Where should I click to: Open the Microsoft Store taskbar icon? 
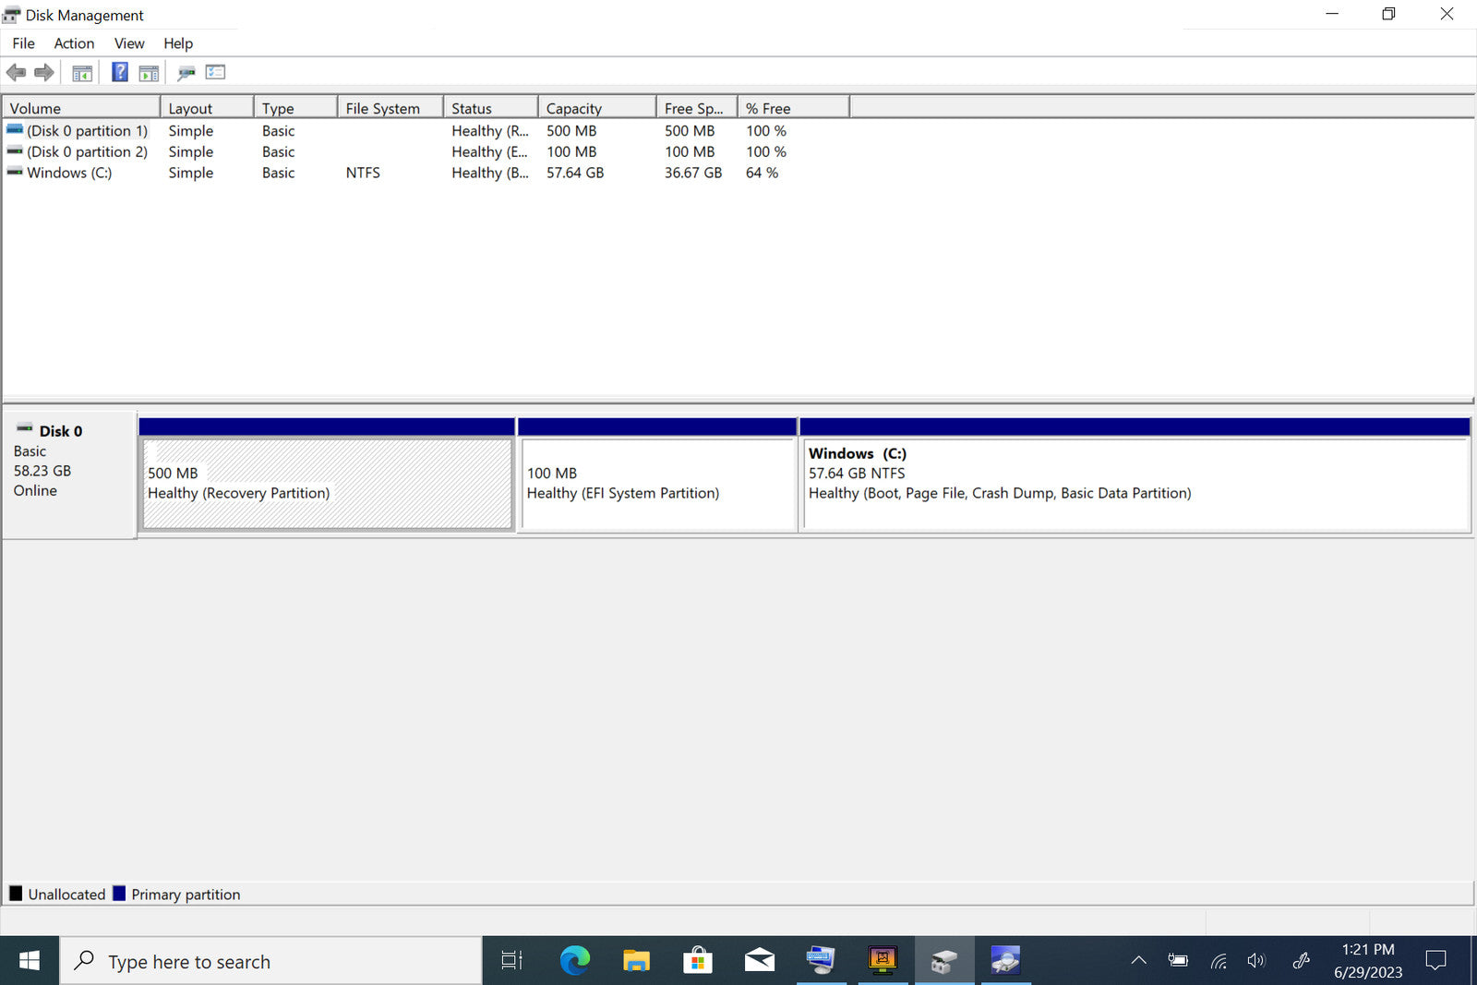click(698, 961)
